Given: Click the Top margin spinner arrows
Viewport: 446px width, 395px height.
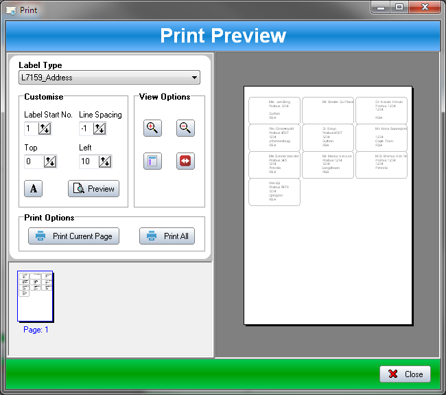Looking at the screenshot, I should click(x=50, y=161).
